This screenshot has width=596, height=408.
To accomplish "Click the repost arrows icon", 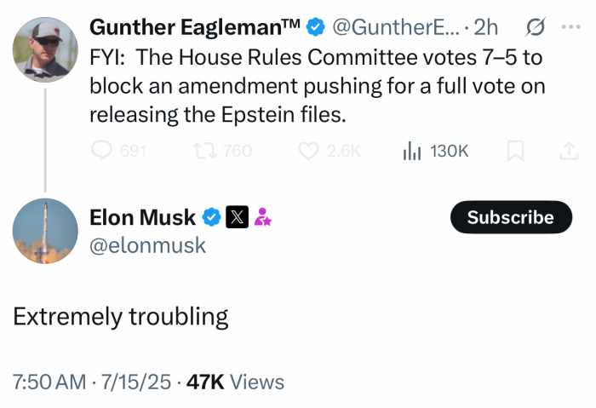I will (206, 151).
